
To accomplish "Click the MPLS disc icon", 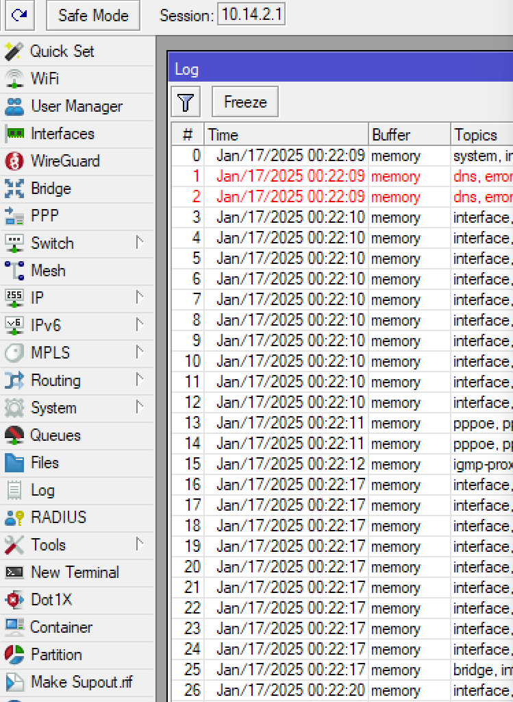I will (x=14, y=353).
